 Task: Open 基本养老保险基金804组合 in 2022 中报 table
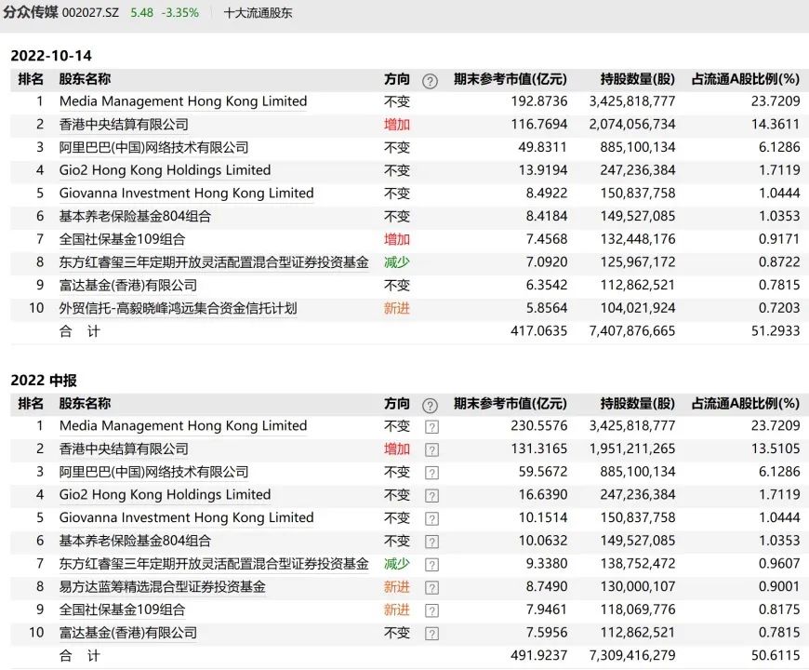[x=135, y=541]
